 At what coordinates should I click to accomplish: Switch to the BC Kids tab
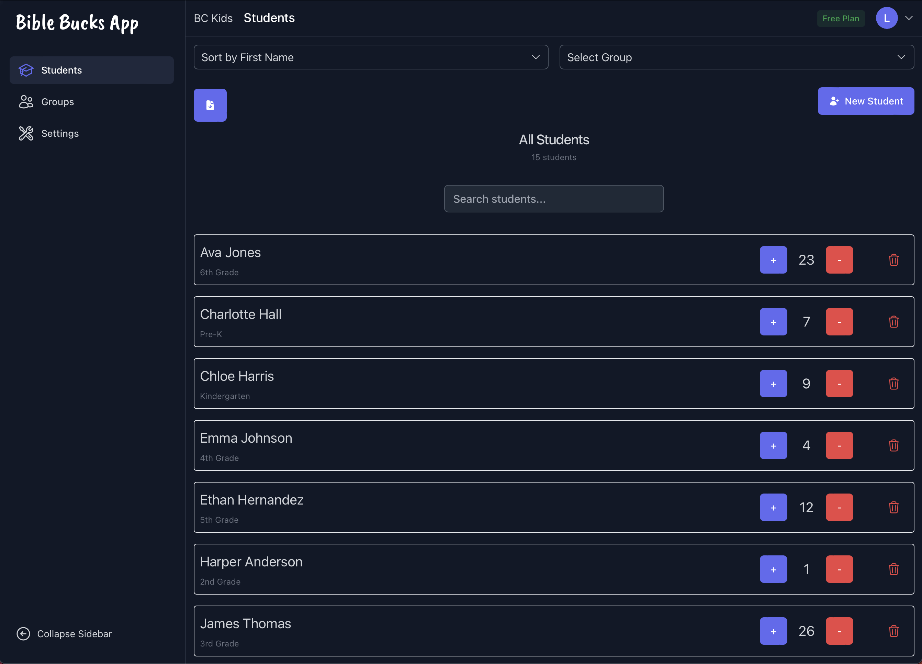[x=213, y=18]
